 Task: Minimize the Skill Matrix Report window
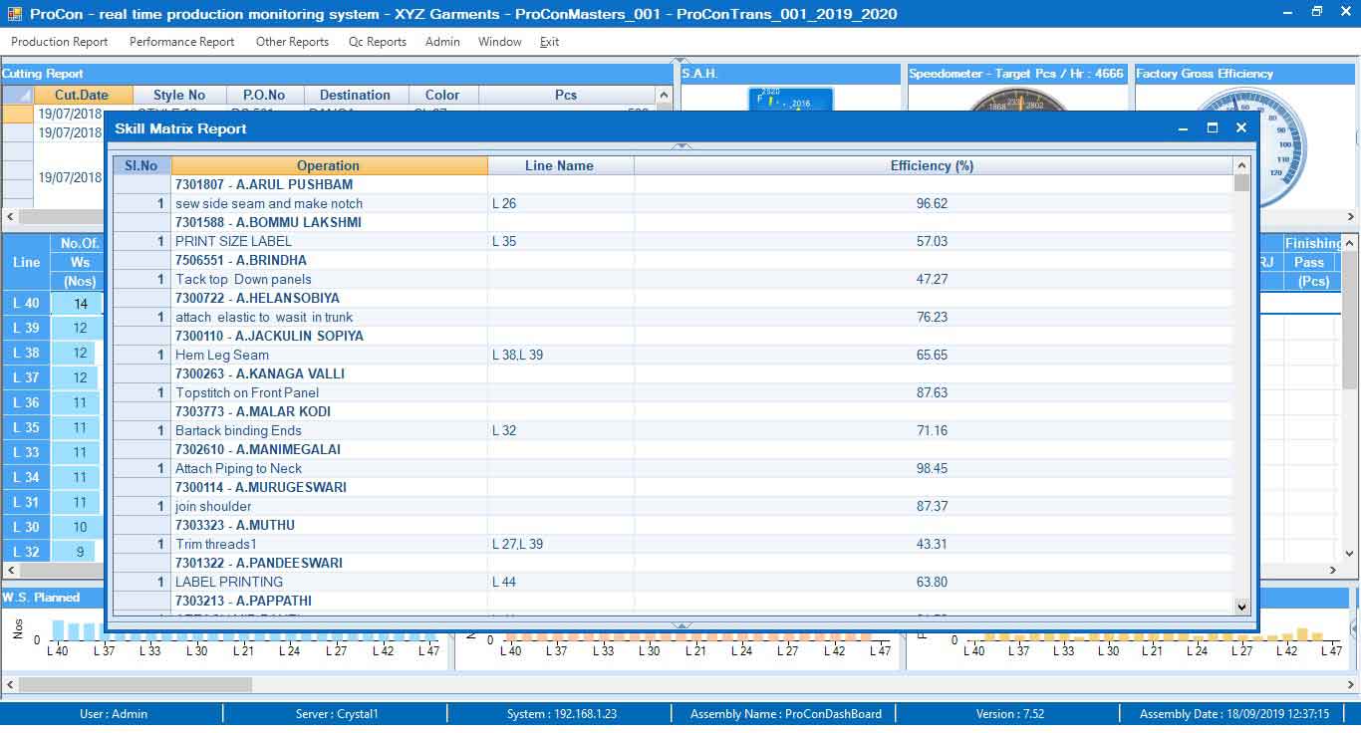(x=1183, y=128)
